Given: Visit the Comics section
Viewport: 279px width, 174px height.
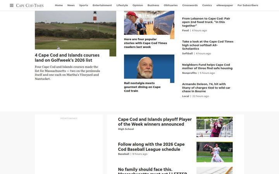Looking at the screenshot, I should (207, 5).
